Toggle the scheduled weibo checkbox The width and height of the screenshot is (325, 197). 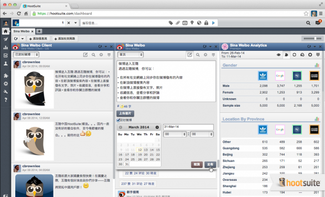click(118, 120)
